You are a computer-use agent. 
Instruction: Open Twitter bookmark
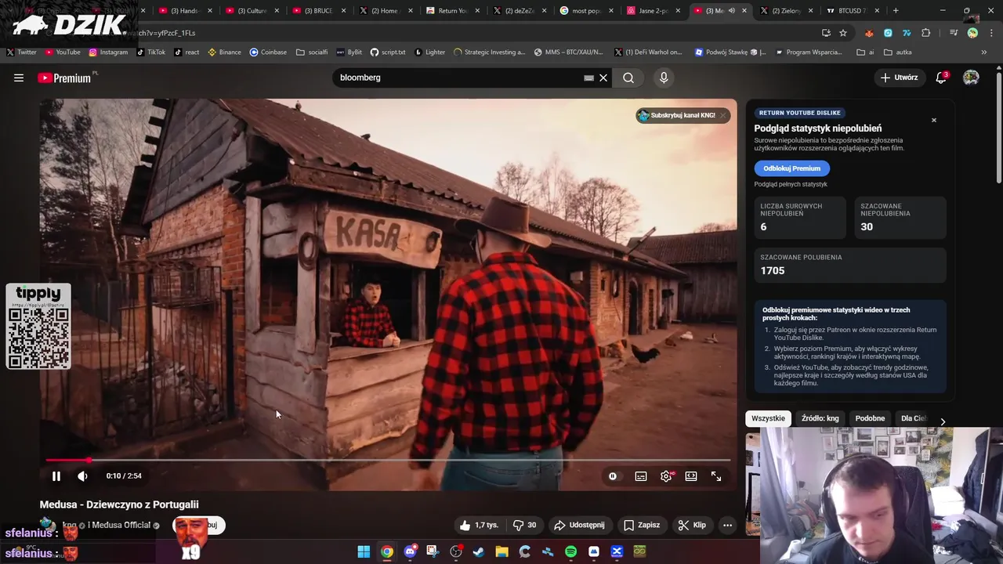coord(22,52)
